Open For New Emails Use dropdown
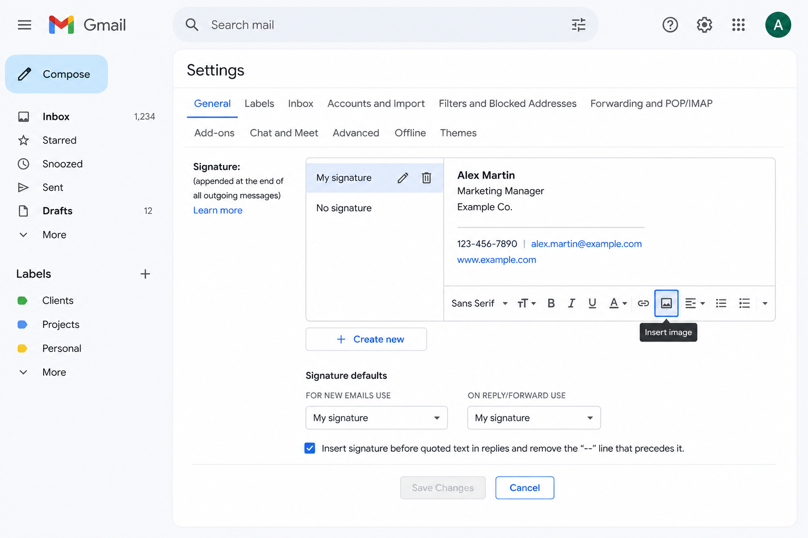Viewport: 808px width, 538px height. coord(377,418)
